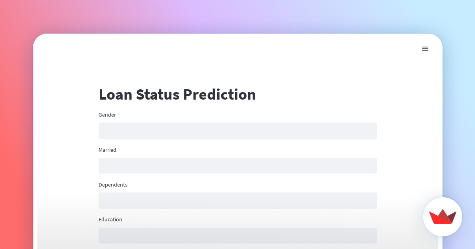Click the Married field label
Image resolution: width=475 pixels, height=249 pixels.
(107, 150)
